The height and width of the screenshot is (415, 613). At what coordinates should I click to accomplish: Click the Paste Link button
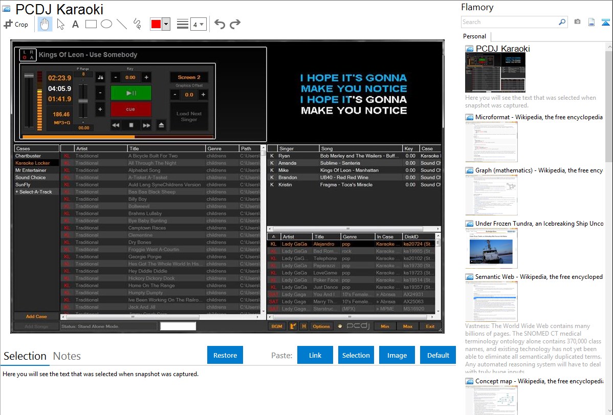coord(315,355)
